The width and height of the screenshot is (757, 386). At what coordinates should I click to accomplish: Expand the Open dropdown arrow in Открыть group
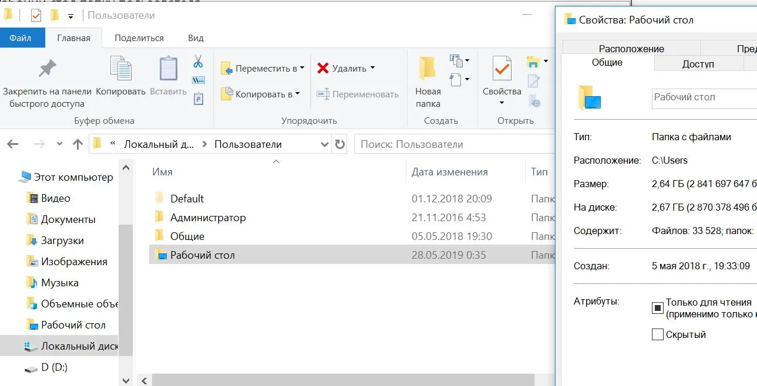(546, 61)
